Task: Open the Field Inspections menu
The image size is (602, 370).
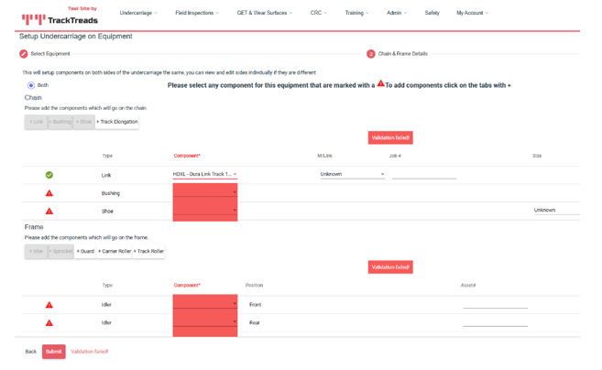Action: [197, 13]
